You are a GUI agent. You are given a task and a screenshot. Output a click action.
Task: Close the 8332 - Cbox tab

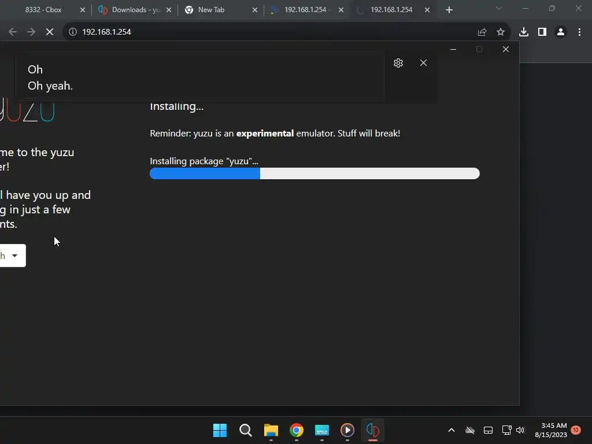pos(83,10)
